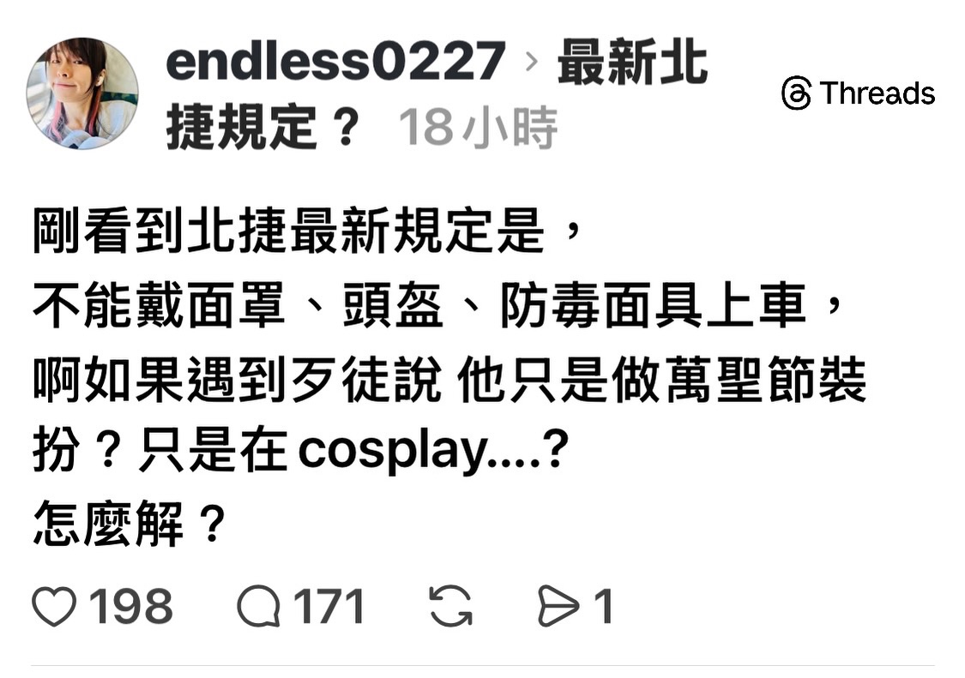Click the line starting 啊如果遇到歹徒說
Screen dimensions: 965x678
pos(449,379)
